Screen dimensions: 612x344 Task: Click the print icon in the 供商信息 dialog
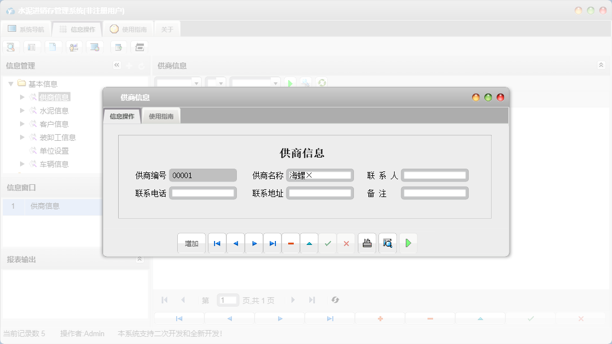367,243
